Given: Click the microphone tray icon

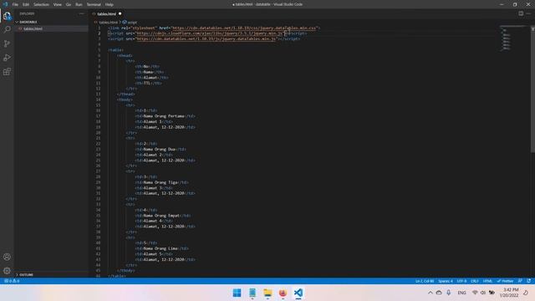Looking at the screenshot, I should tap(449, 293).
